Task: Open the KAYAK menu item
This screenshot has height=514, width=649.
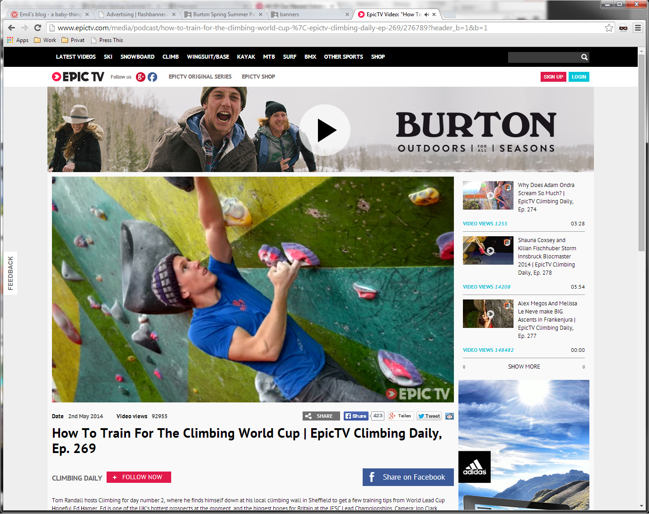Action: [246, 57]
